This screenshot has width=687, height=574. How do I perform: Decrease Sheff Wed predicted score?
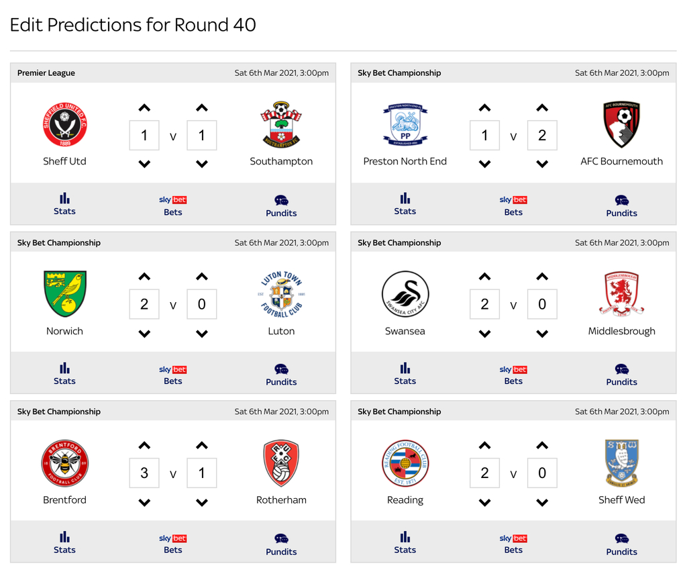coord(542,503)
